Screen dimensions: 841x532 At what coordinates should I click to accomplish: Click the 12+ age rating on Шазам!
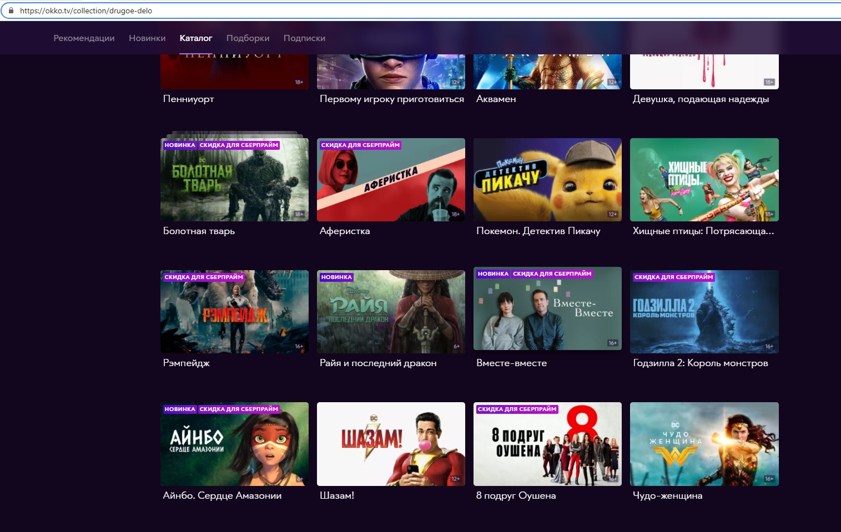(x=455, y=479)
